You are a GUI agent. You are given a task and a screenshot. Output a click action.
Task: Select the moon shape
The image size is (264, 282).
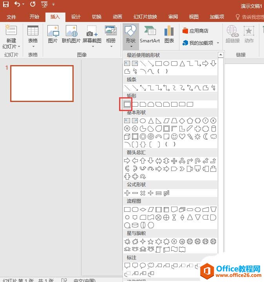tap(206, 136)
